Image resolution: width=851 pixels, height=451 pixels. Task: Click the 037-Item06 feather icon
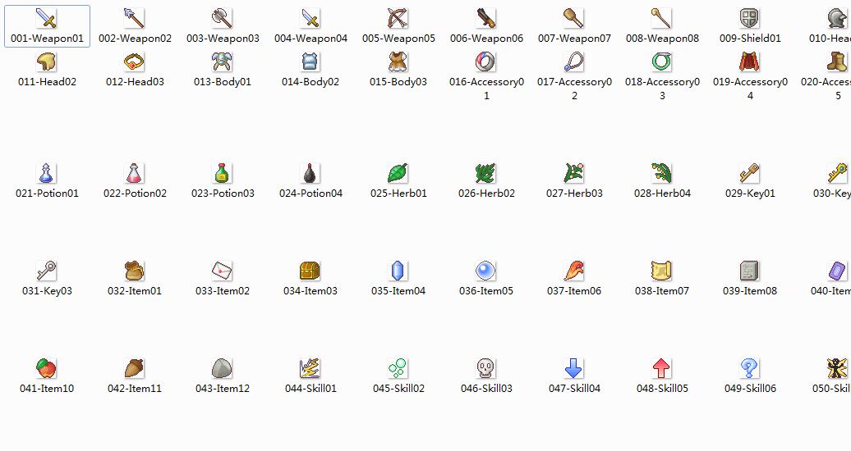pos(574,271)
